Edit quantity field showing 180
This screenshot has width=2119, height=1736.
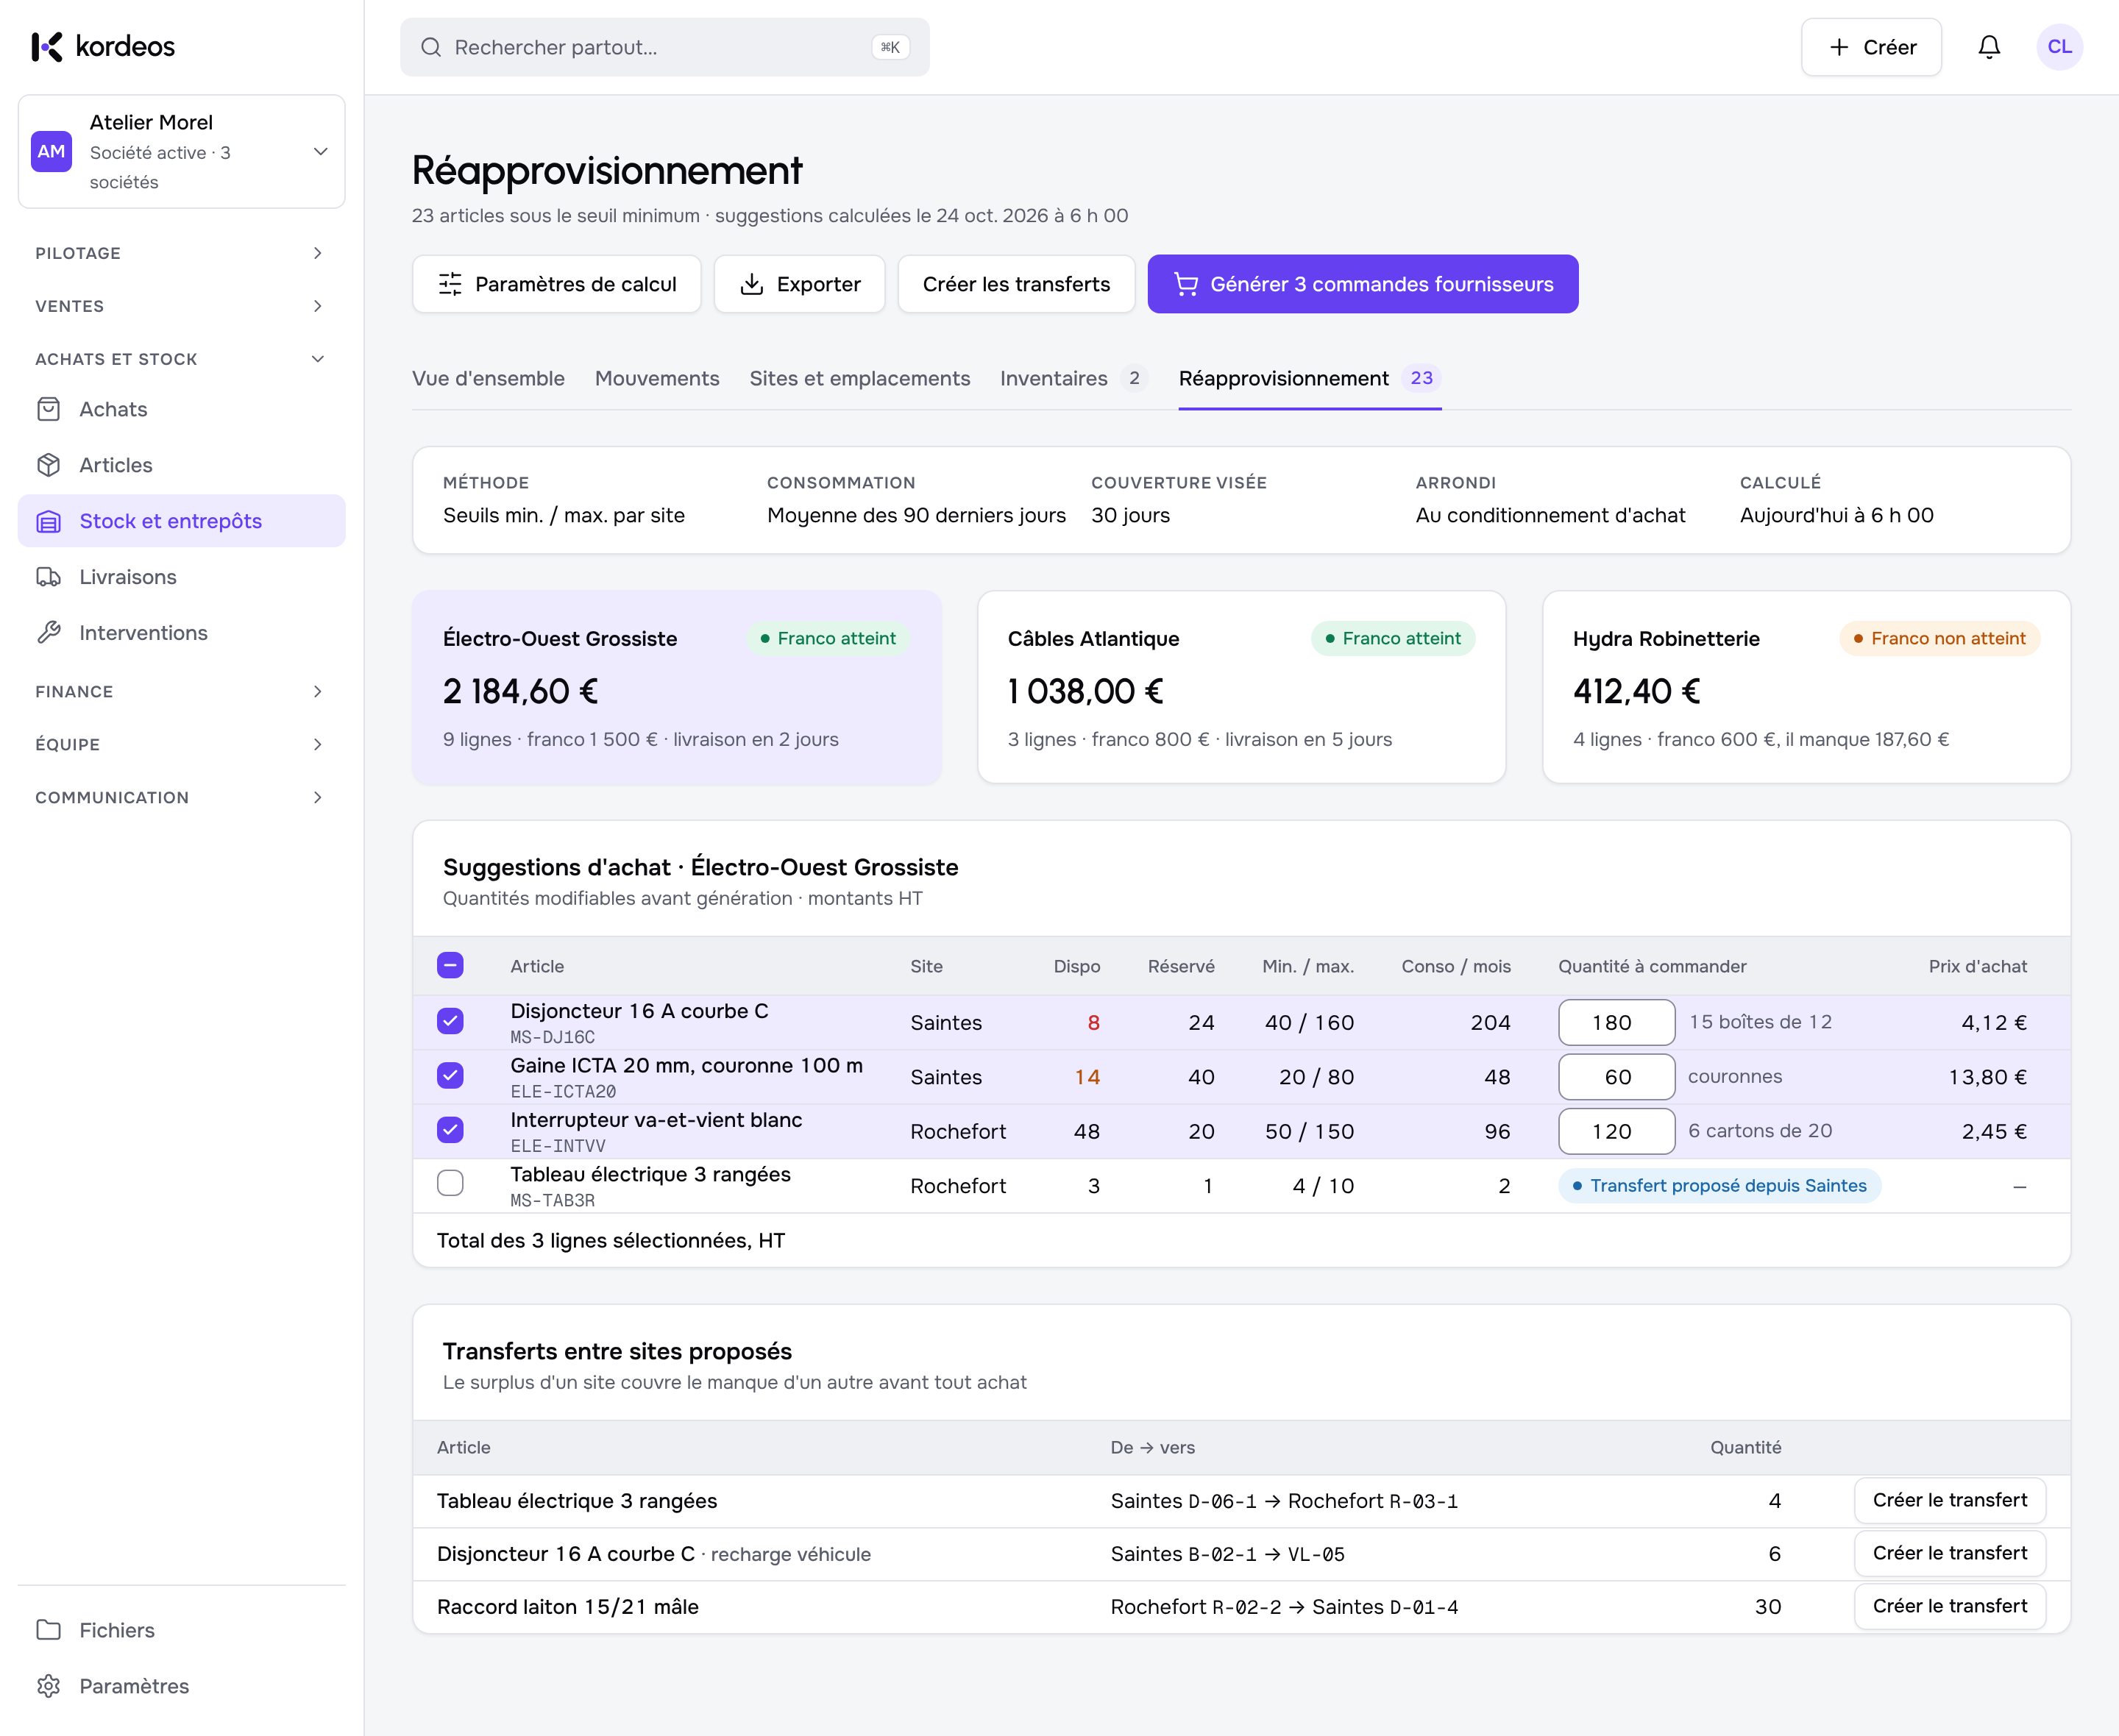click(1616, 1022)
